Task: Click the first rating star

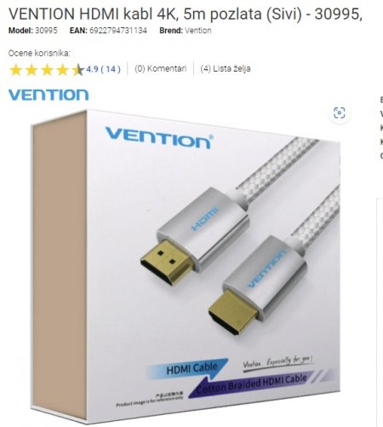Action: (15, 70)
